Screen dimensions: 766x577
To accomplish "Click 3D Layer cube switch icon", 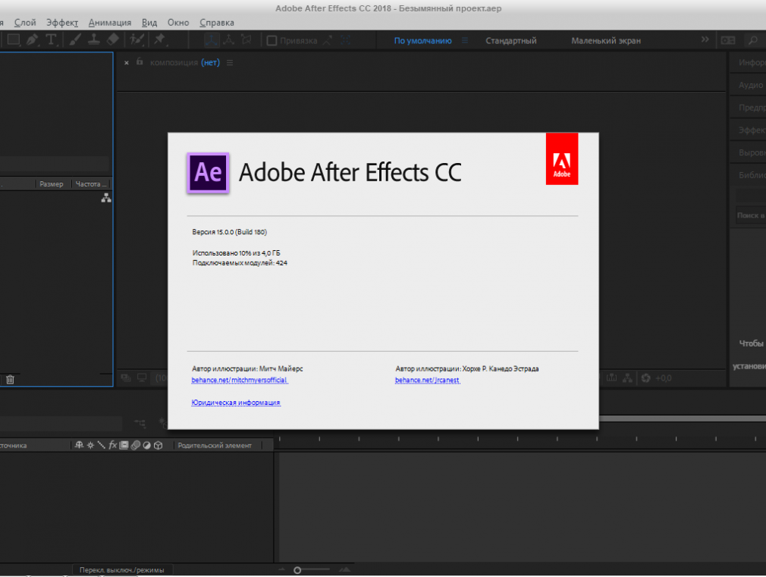I will point(158,445).
